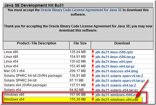Click the 170.36 MB file size
The image size is (156, 105).
(78, 99)
